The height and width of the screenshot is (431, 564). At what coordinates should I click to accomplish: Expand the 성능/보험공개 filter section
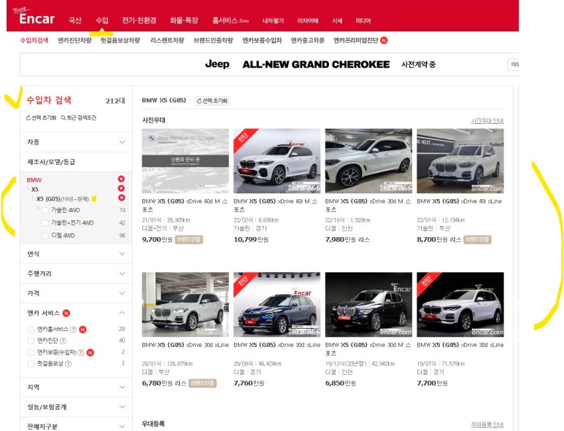[x=76, y=407]
